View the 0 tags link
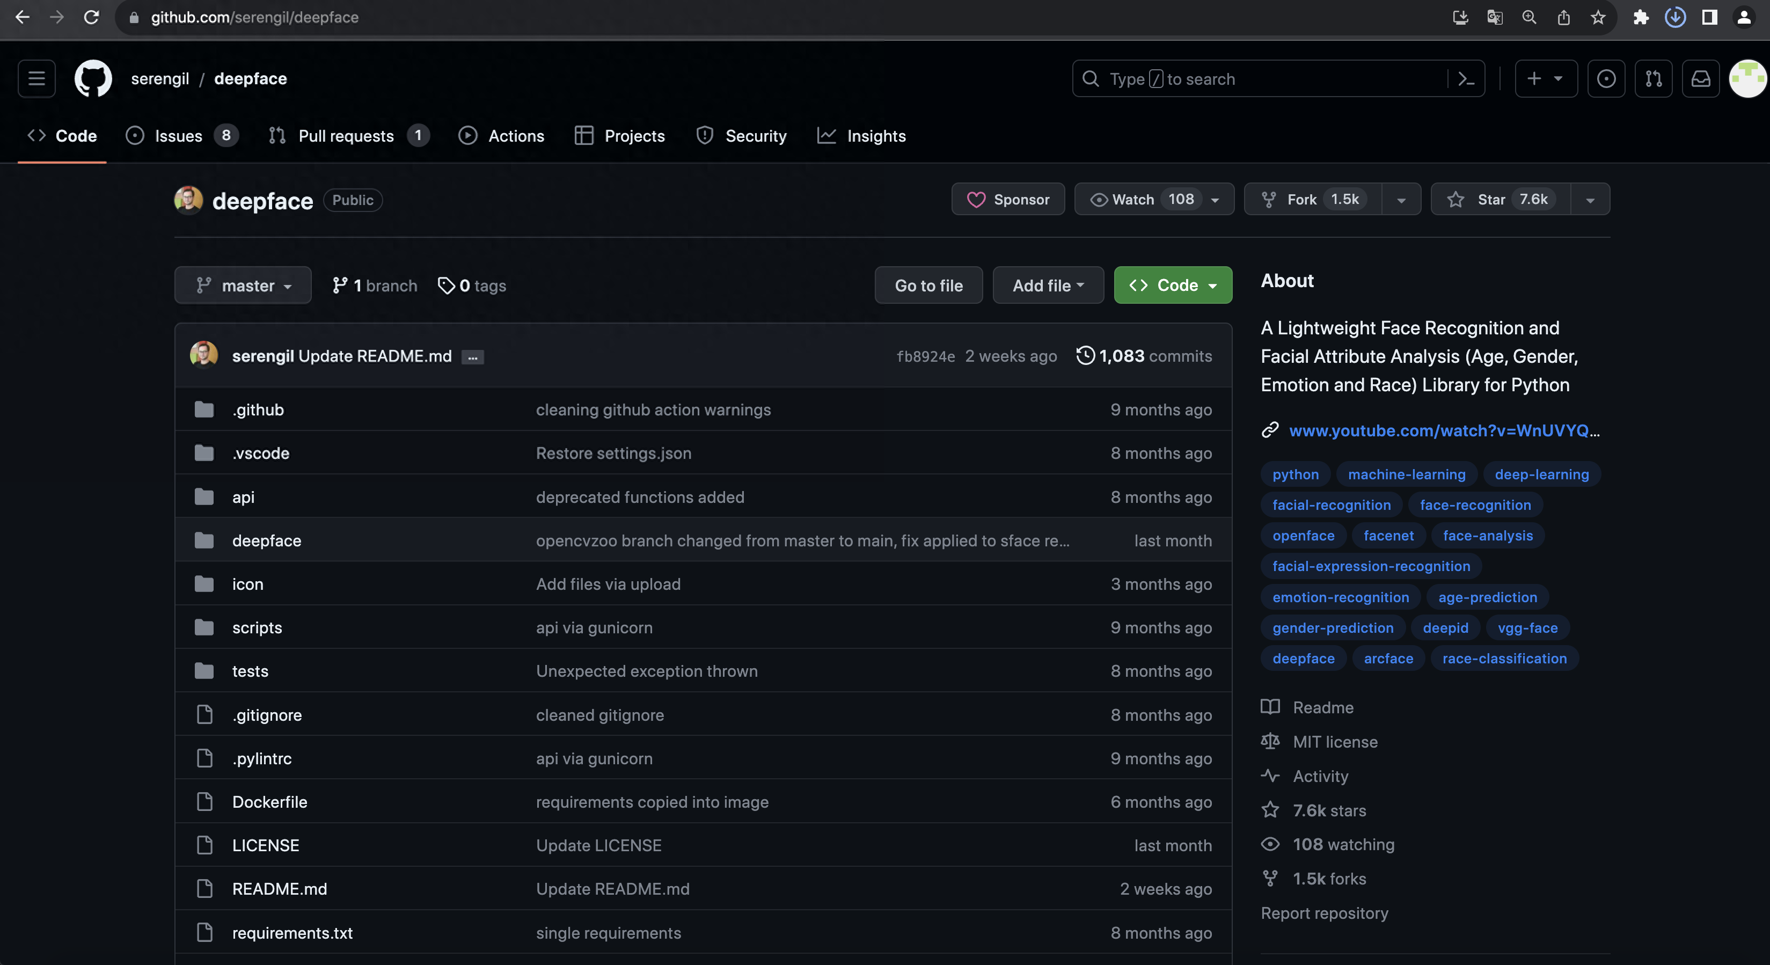The image size is (1770, 965). pyautogui.click(x=472, y=285)
